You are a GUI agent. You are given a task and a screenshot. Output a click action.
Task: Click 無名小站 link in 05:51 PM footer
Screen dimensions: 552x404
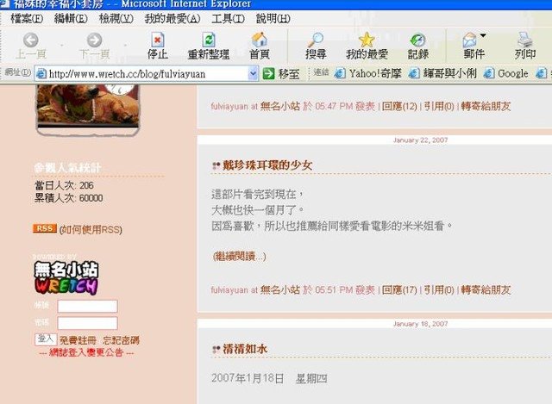(279, 289)
